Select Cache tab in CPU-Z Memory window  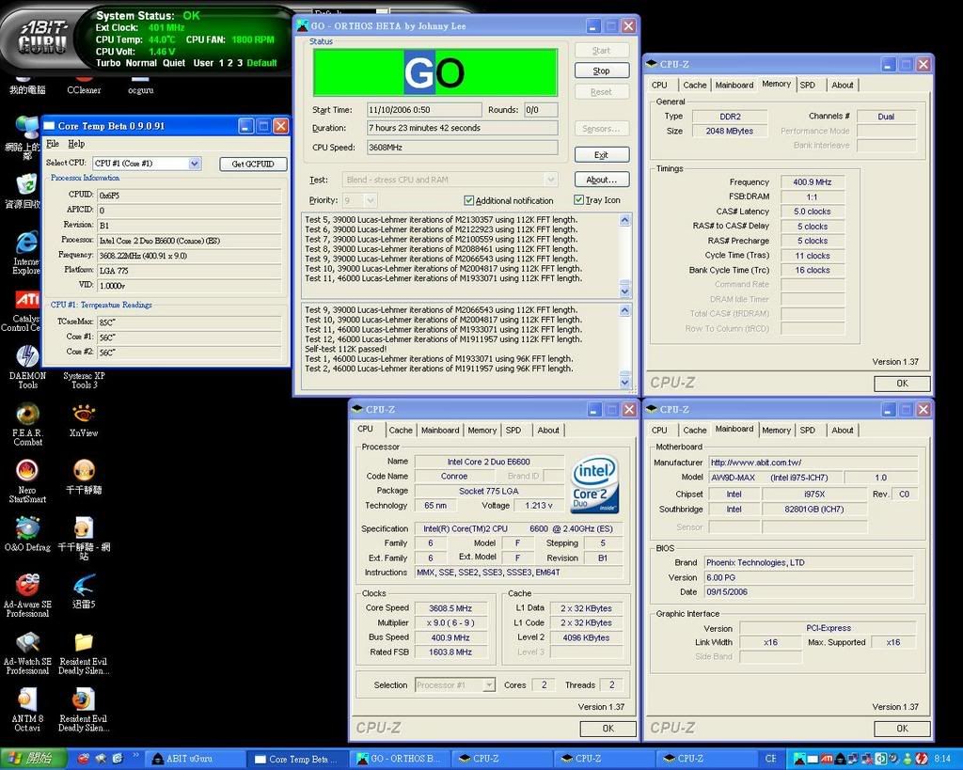[695, 85]
